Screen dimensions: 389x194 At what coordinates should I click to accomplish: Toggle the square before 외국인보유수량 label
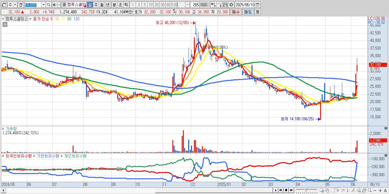[3, 156]
